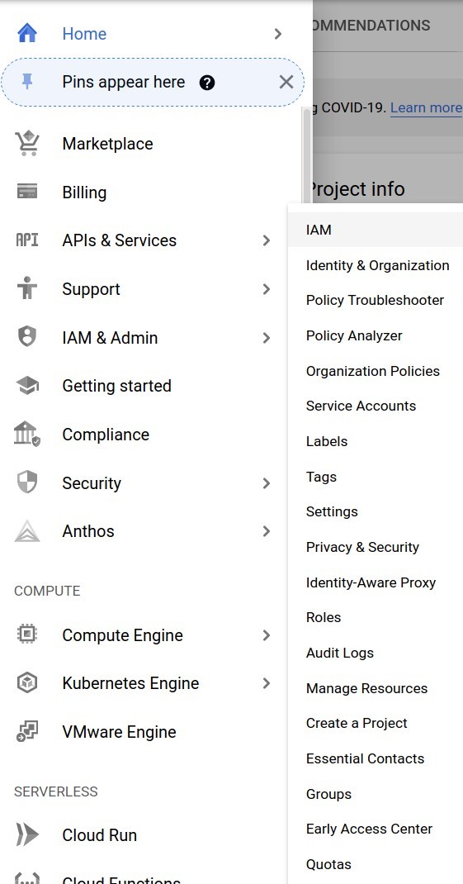
Task: Click the Compliance building icon
Action: (27, 434)
